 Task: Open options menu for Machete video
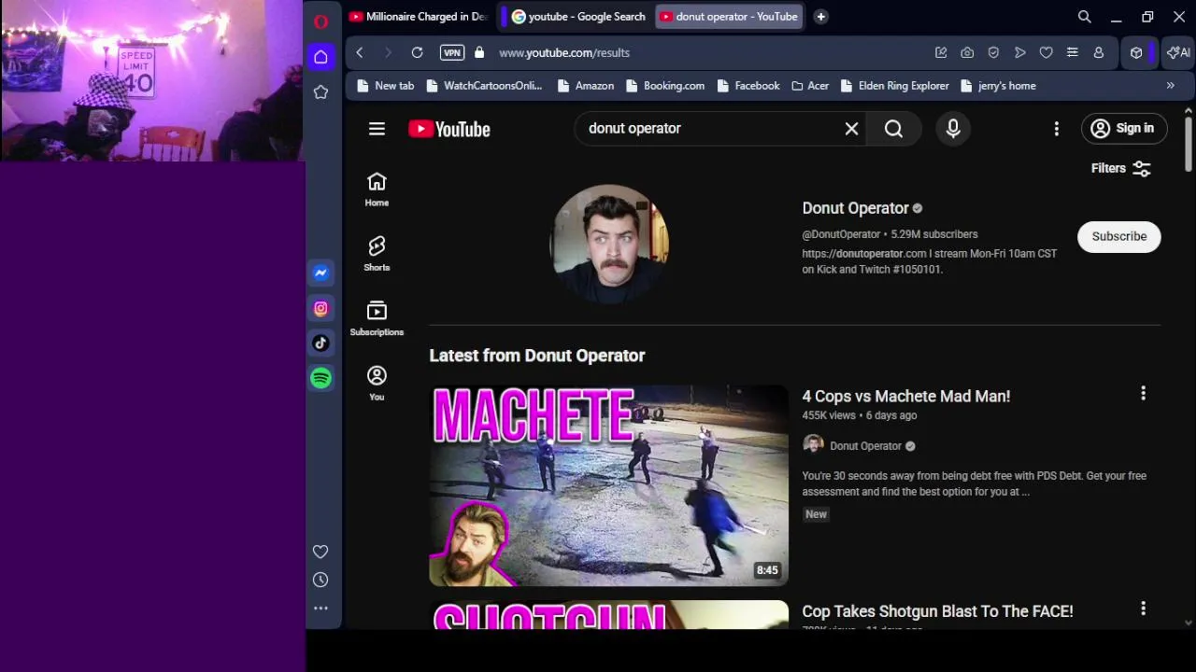(x=1143, y=394)
